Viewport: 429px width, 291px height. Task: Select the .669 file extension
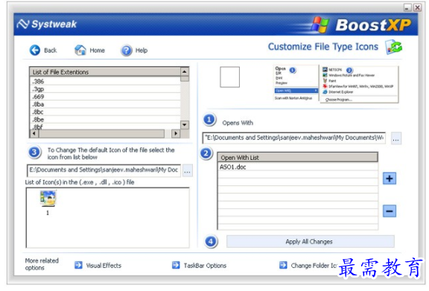(x=105, y=97)
